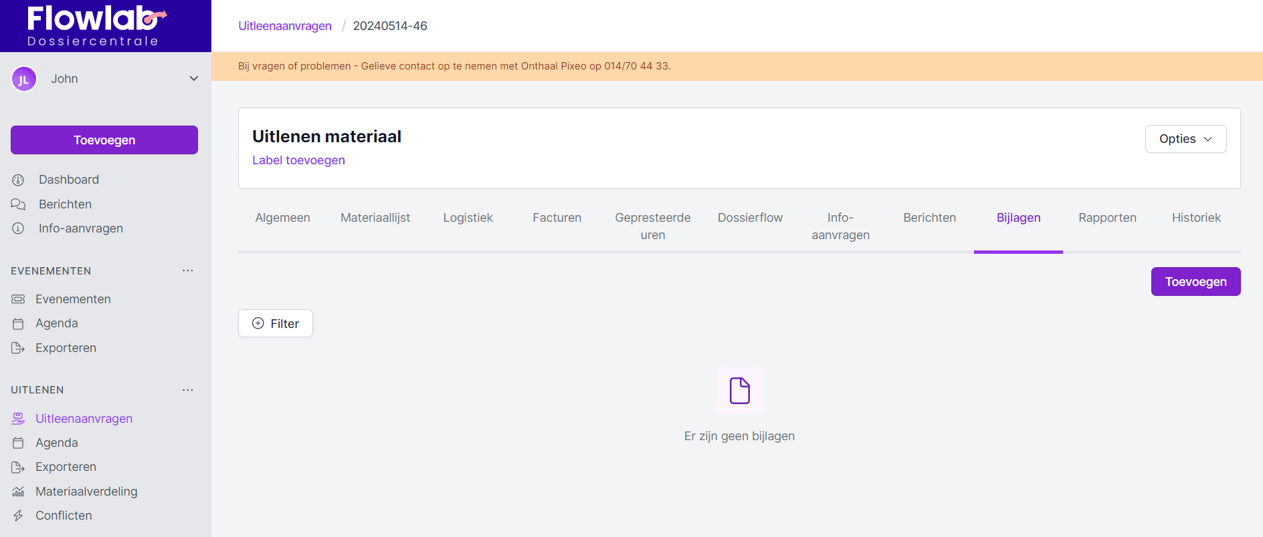Expand the John user menu chevron
This screenshot has height=537, width=1263.
[x=193, y=79]
